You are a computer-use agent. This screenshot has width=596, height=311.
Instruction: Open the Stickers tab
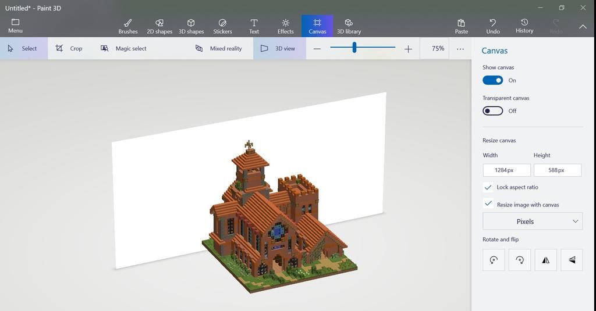(x=222, y=26)
